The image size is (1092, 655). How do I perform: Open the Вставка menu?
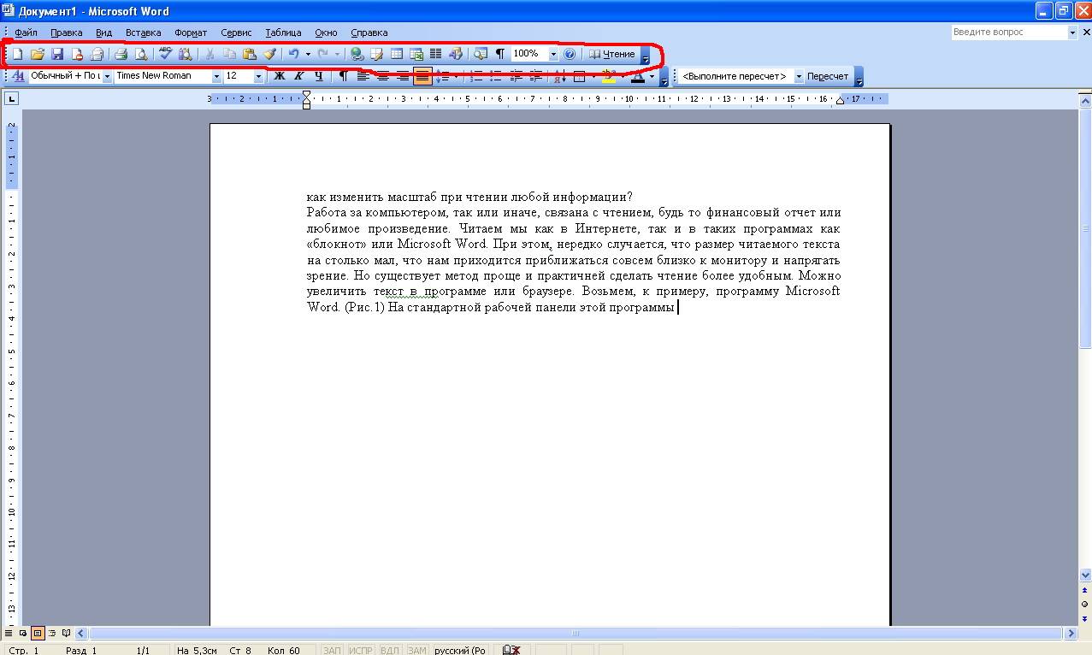click(143, 32)
